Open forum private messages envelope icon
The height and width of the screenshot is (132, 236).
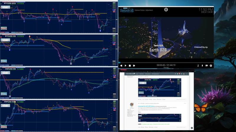[x=178, y=74]
